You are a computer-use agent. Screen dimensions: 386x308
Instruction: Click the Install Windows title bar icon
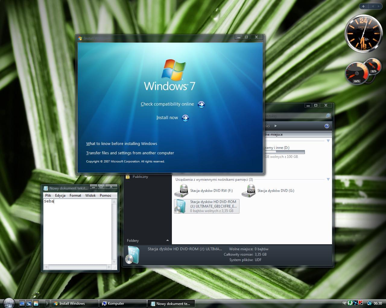(80, 38)
